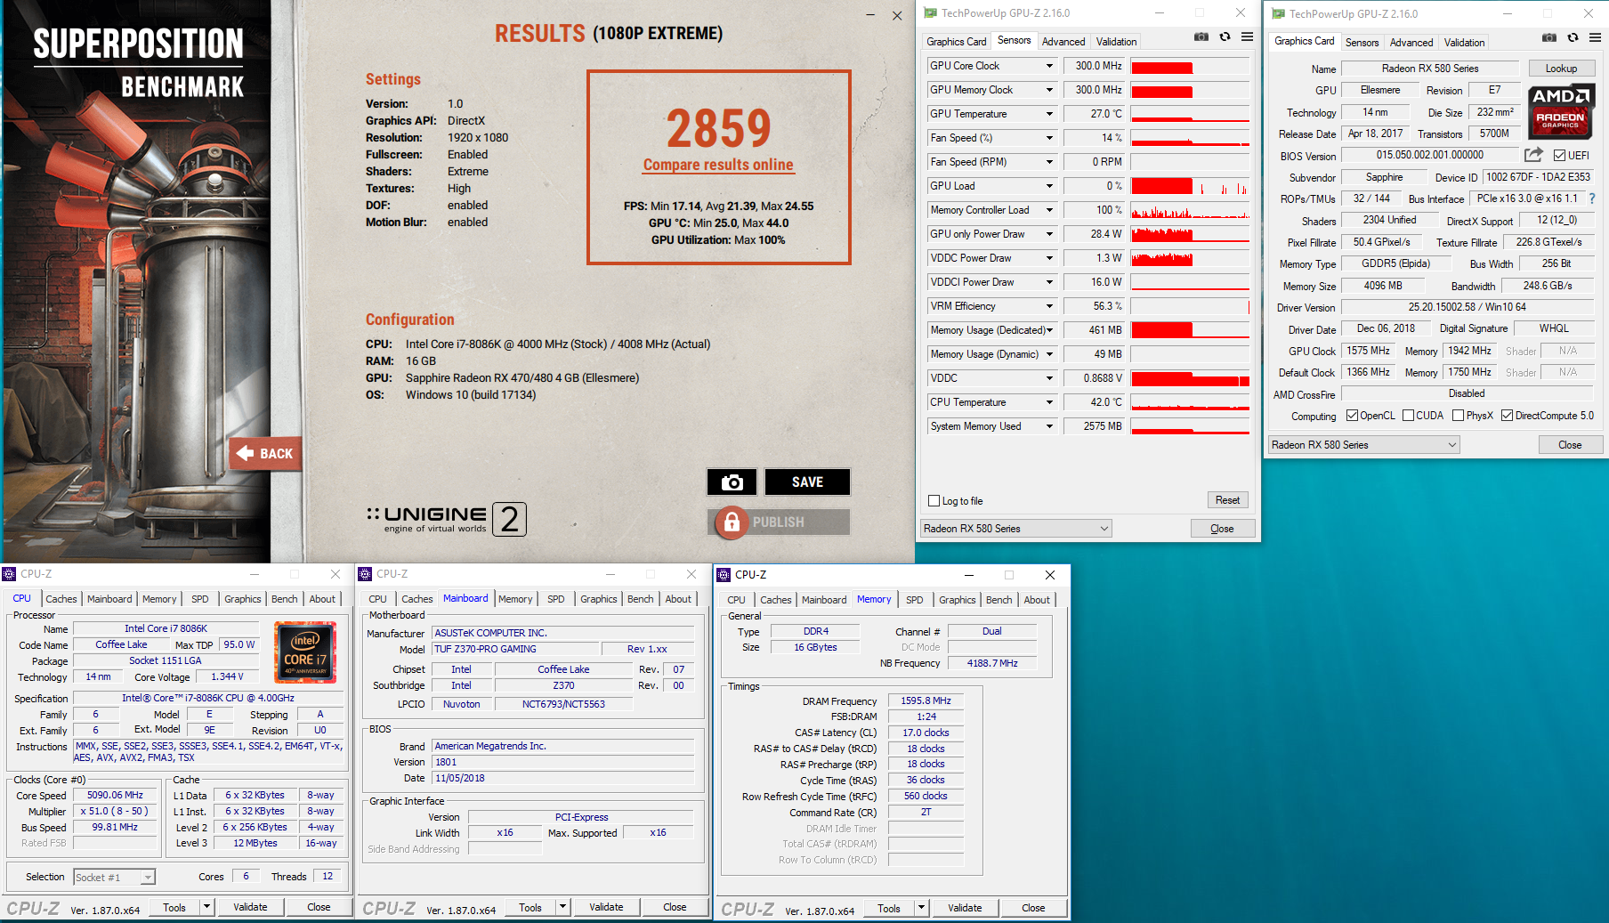Click the CPU-Z Memory window title icon
The height and width of the screenshot is (923, 1609).
[724, 575]
